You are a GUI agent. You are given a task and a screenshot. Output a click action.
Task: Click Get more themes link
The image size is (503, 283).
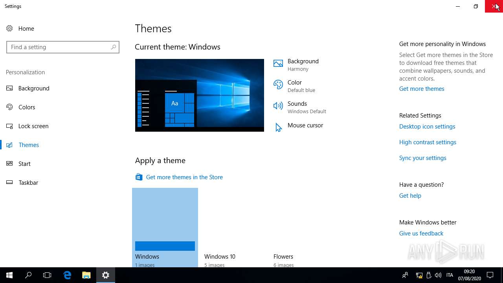pos(422,88)
